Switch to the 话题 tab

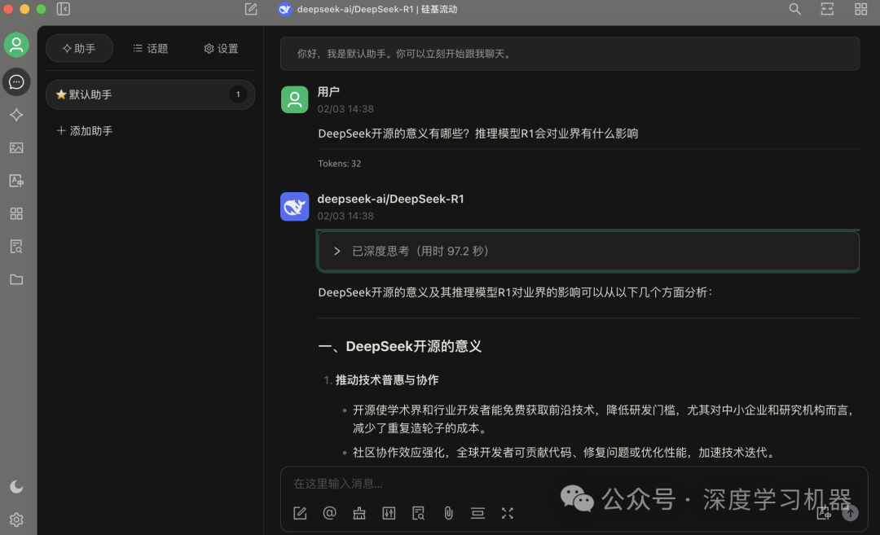(151, 48)
